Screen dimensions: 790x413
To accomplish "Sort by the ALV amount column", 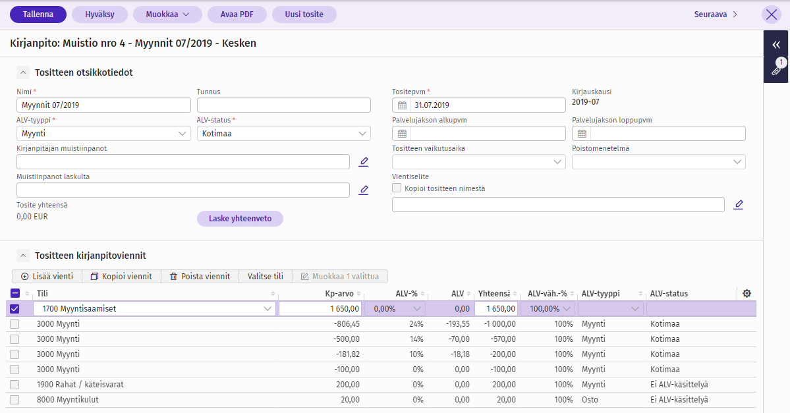I will pyautogui.click(x=468, y=294).
